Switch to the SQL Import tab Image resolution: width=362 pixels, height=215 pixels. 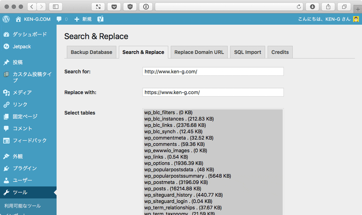click(247, 52)
